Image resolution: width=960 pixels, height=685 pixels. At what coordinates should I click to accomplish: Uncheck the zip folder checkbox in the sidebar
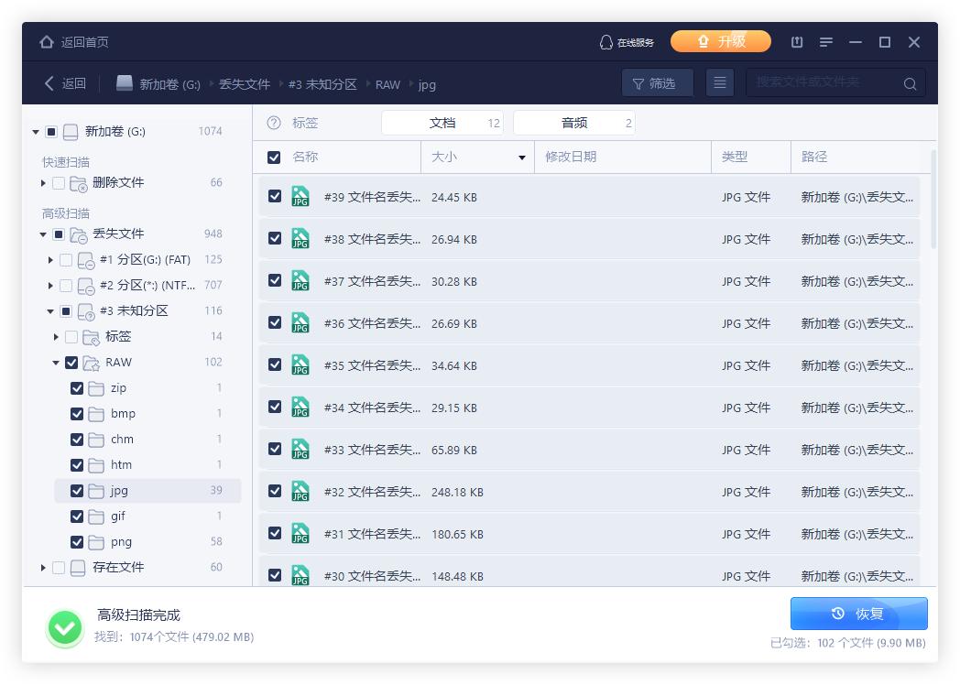click(77, 388)
